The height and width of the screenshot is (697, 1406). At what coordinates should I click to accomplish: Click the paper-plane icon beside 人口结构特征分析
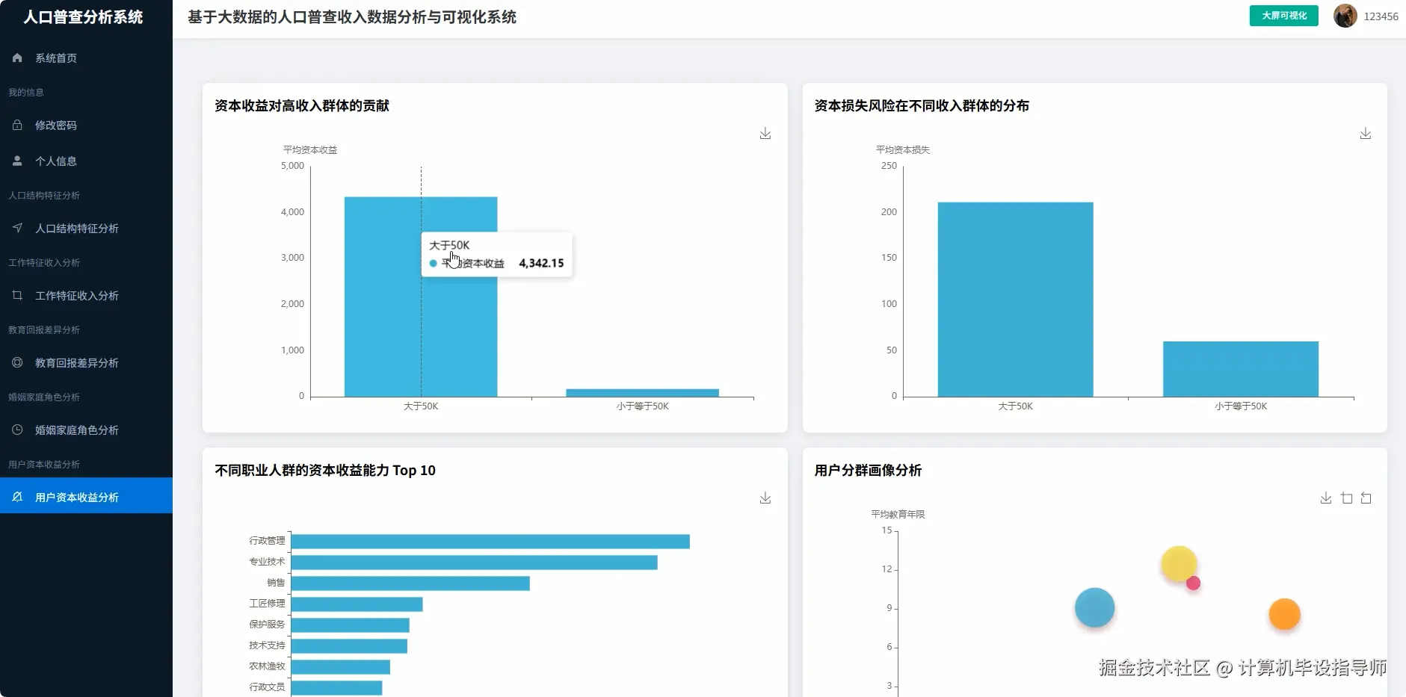tap(16, 228)
